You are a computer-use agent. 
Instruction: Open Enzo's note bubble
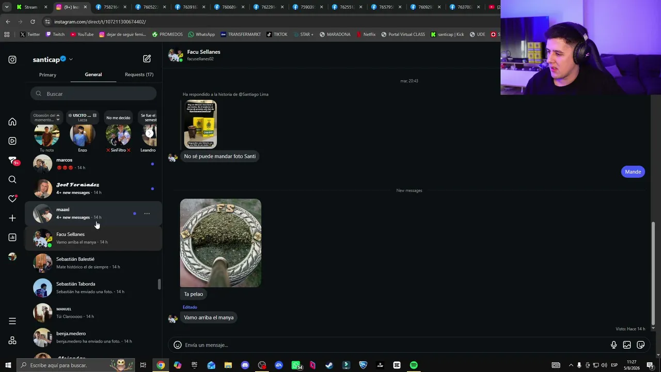(82, 117)
